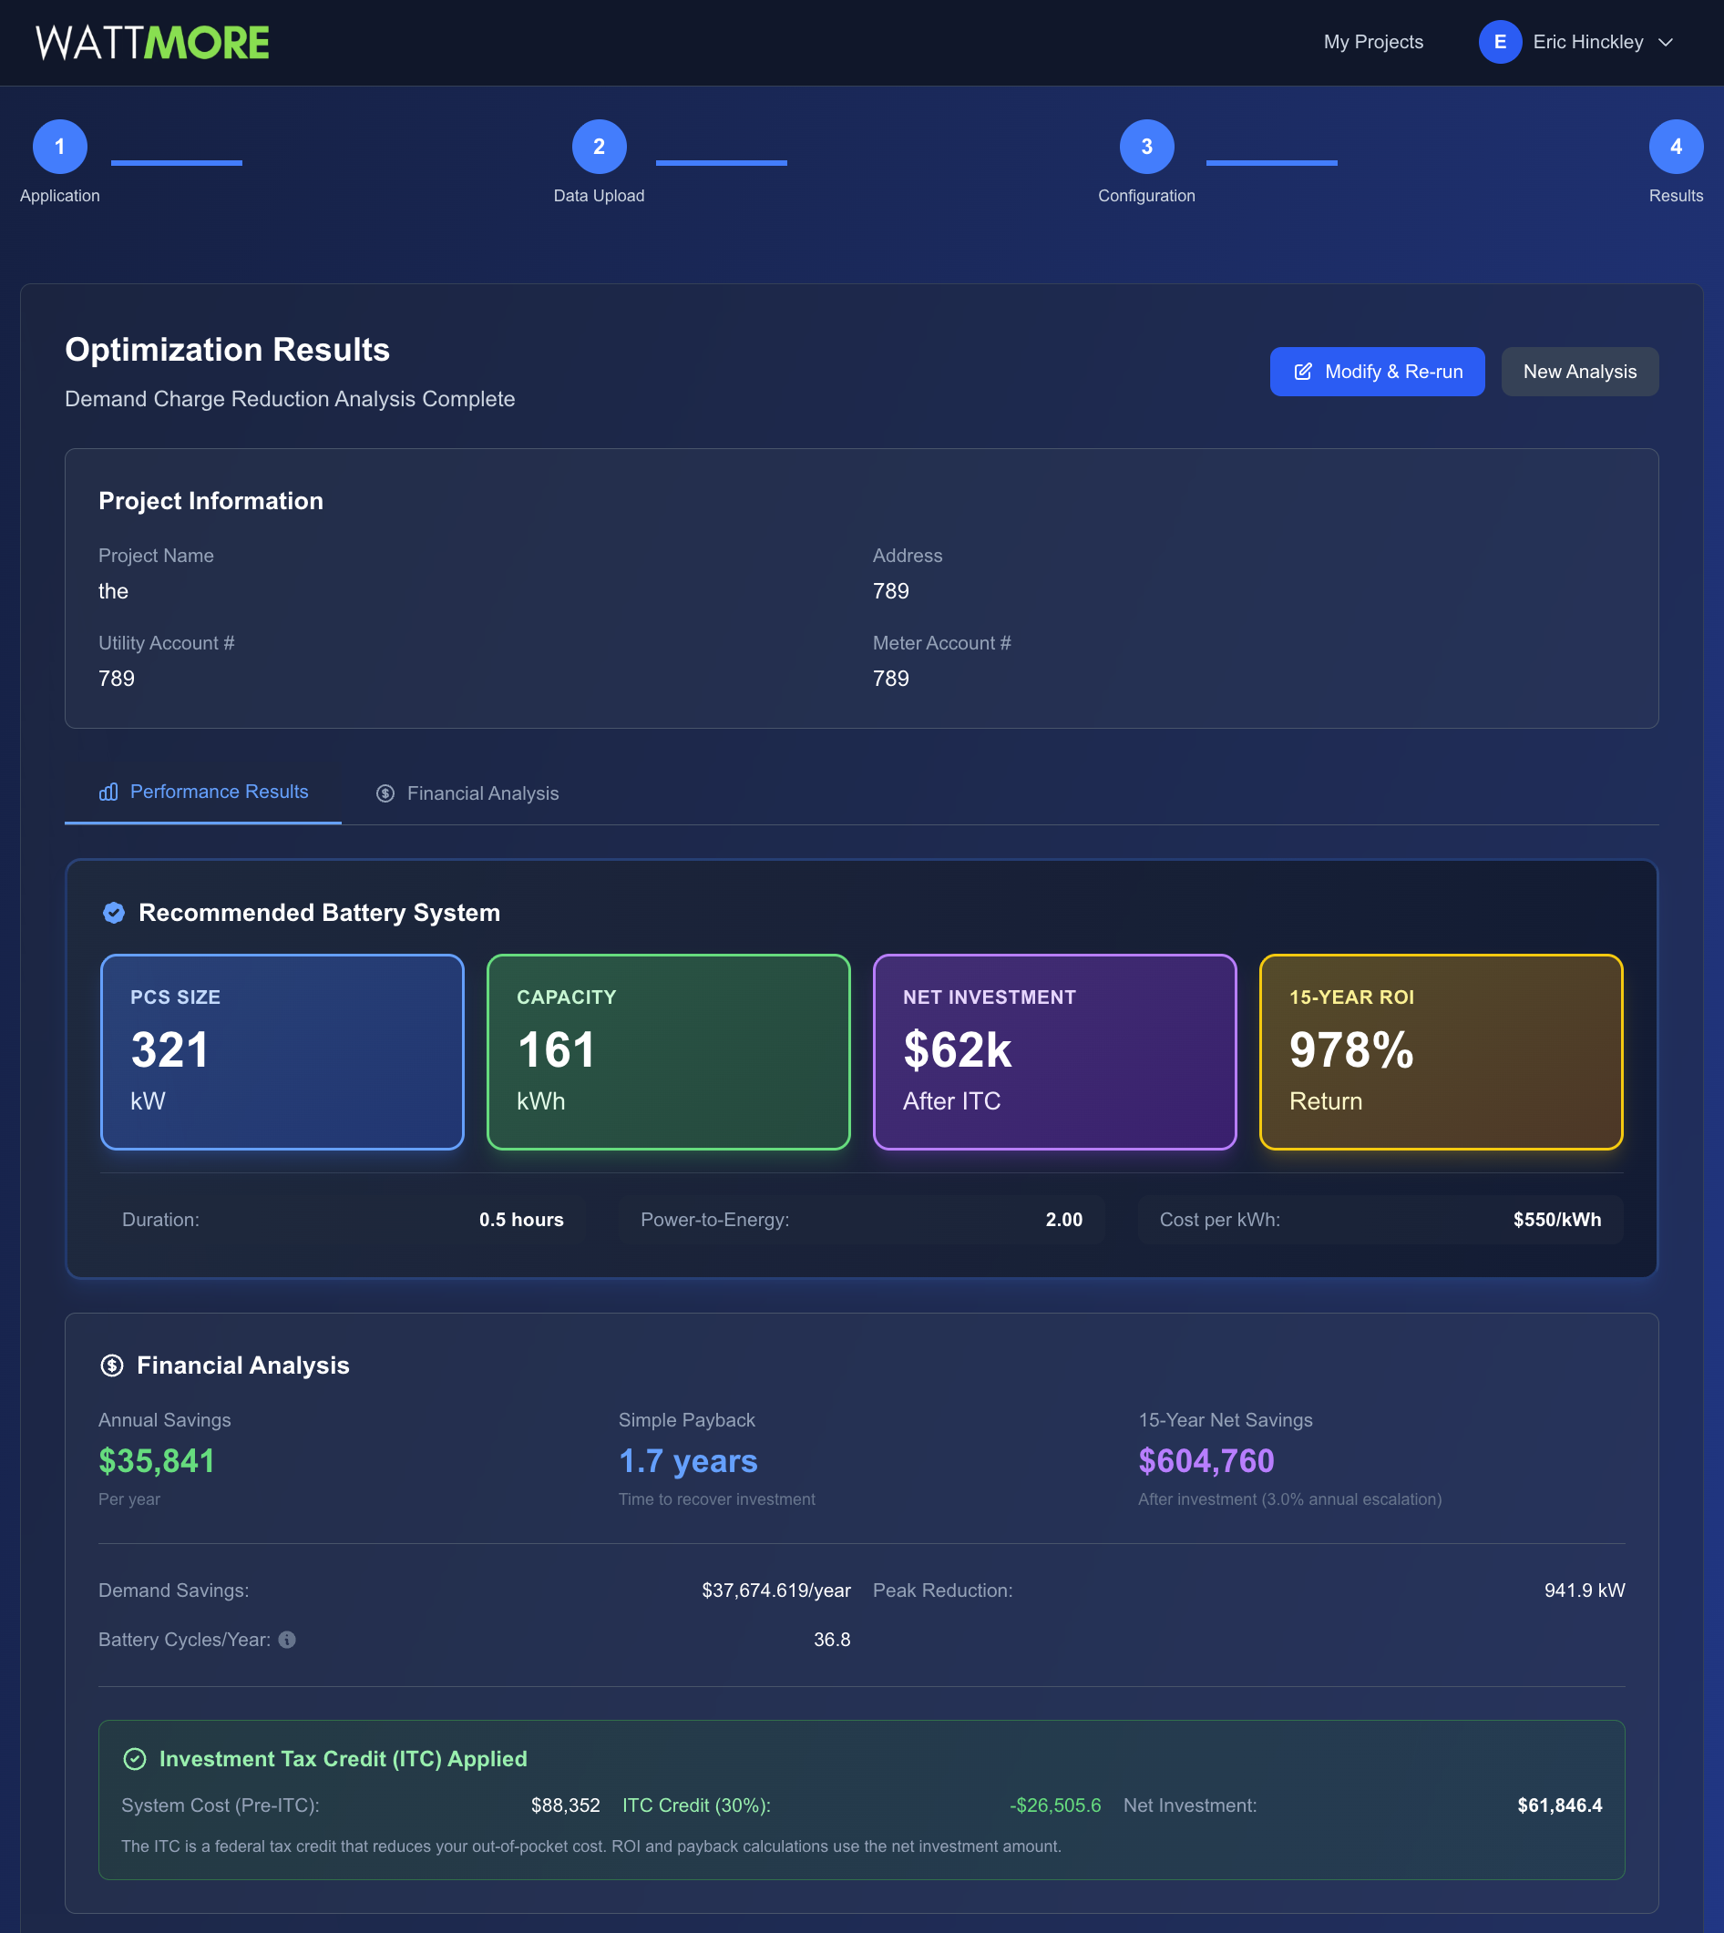Click the 15-Year ROI card
1724x1933 pixels.
1440,1051
